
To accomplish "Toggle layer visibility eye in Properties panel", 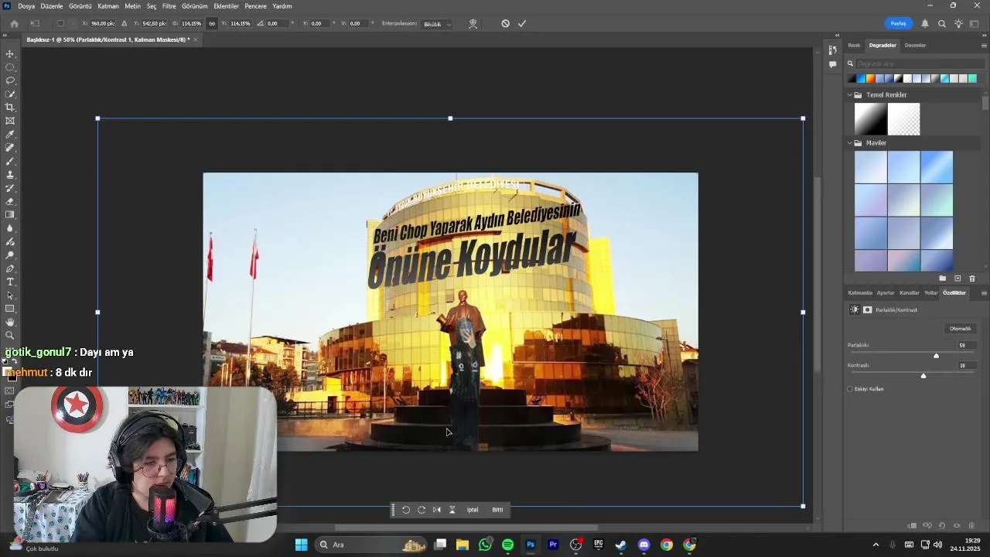I will coord(957,526).
